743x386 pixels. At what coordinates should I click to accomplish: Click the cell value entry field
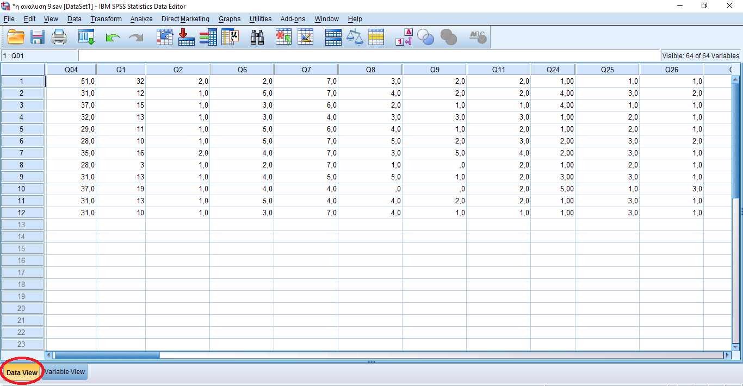pyautogui.click(x=369, y=55)
